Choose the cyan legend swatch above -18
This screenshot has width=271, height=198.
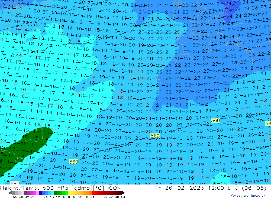[x=52, y=193]
